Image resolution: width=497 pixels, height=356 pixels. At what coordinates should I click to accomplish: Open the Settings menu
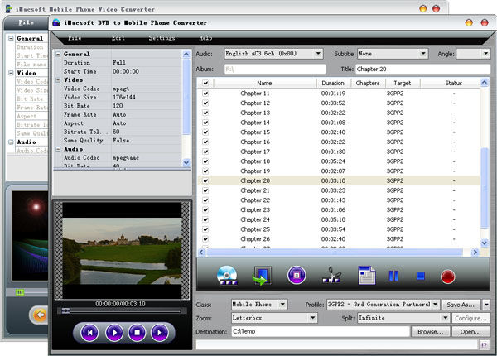coord(162,38)
